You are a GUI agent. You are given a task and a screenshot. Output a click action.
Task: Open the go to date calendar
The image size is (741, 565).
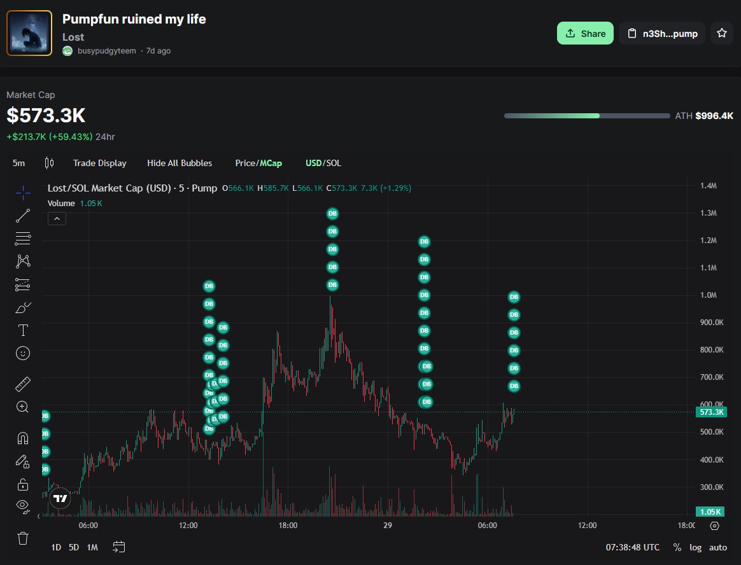(x=118, y=547)
